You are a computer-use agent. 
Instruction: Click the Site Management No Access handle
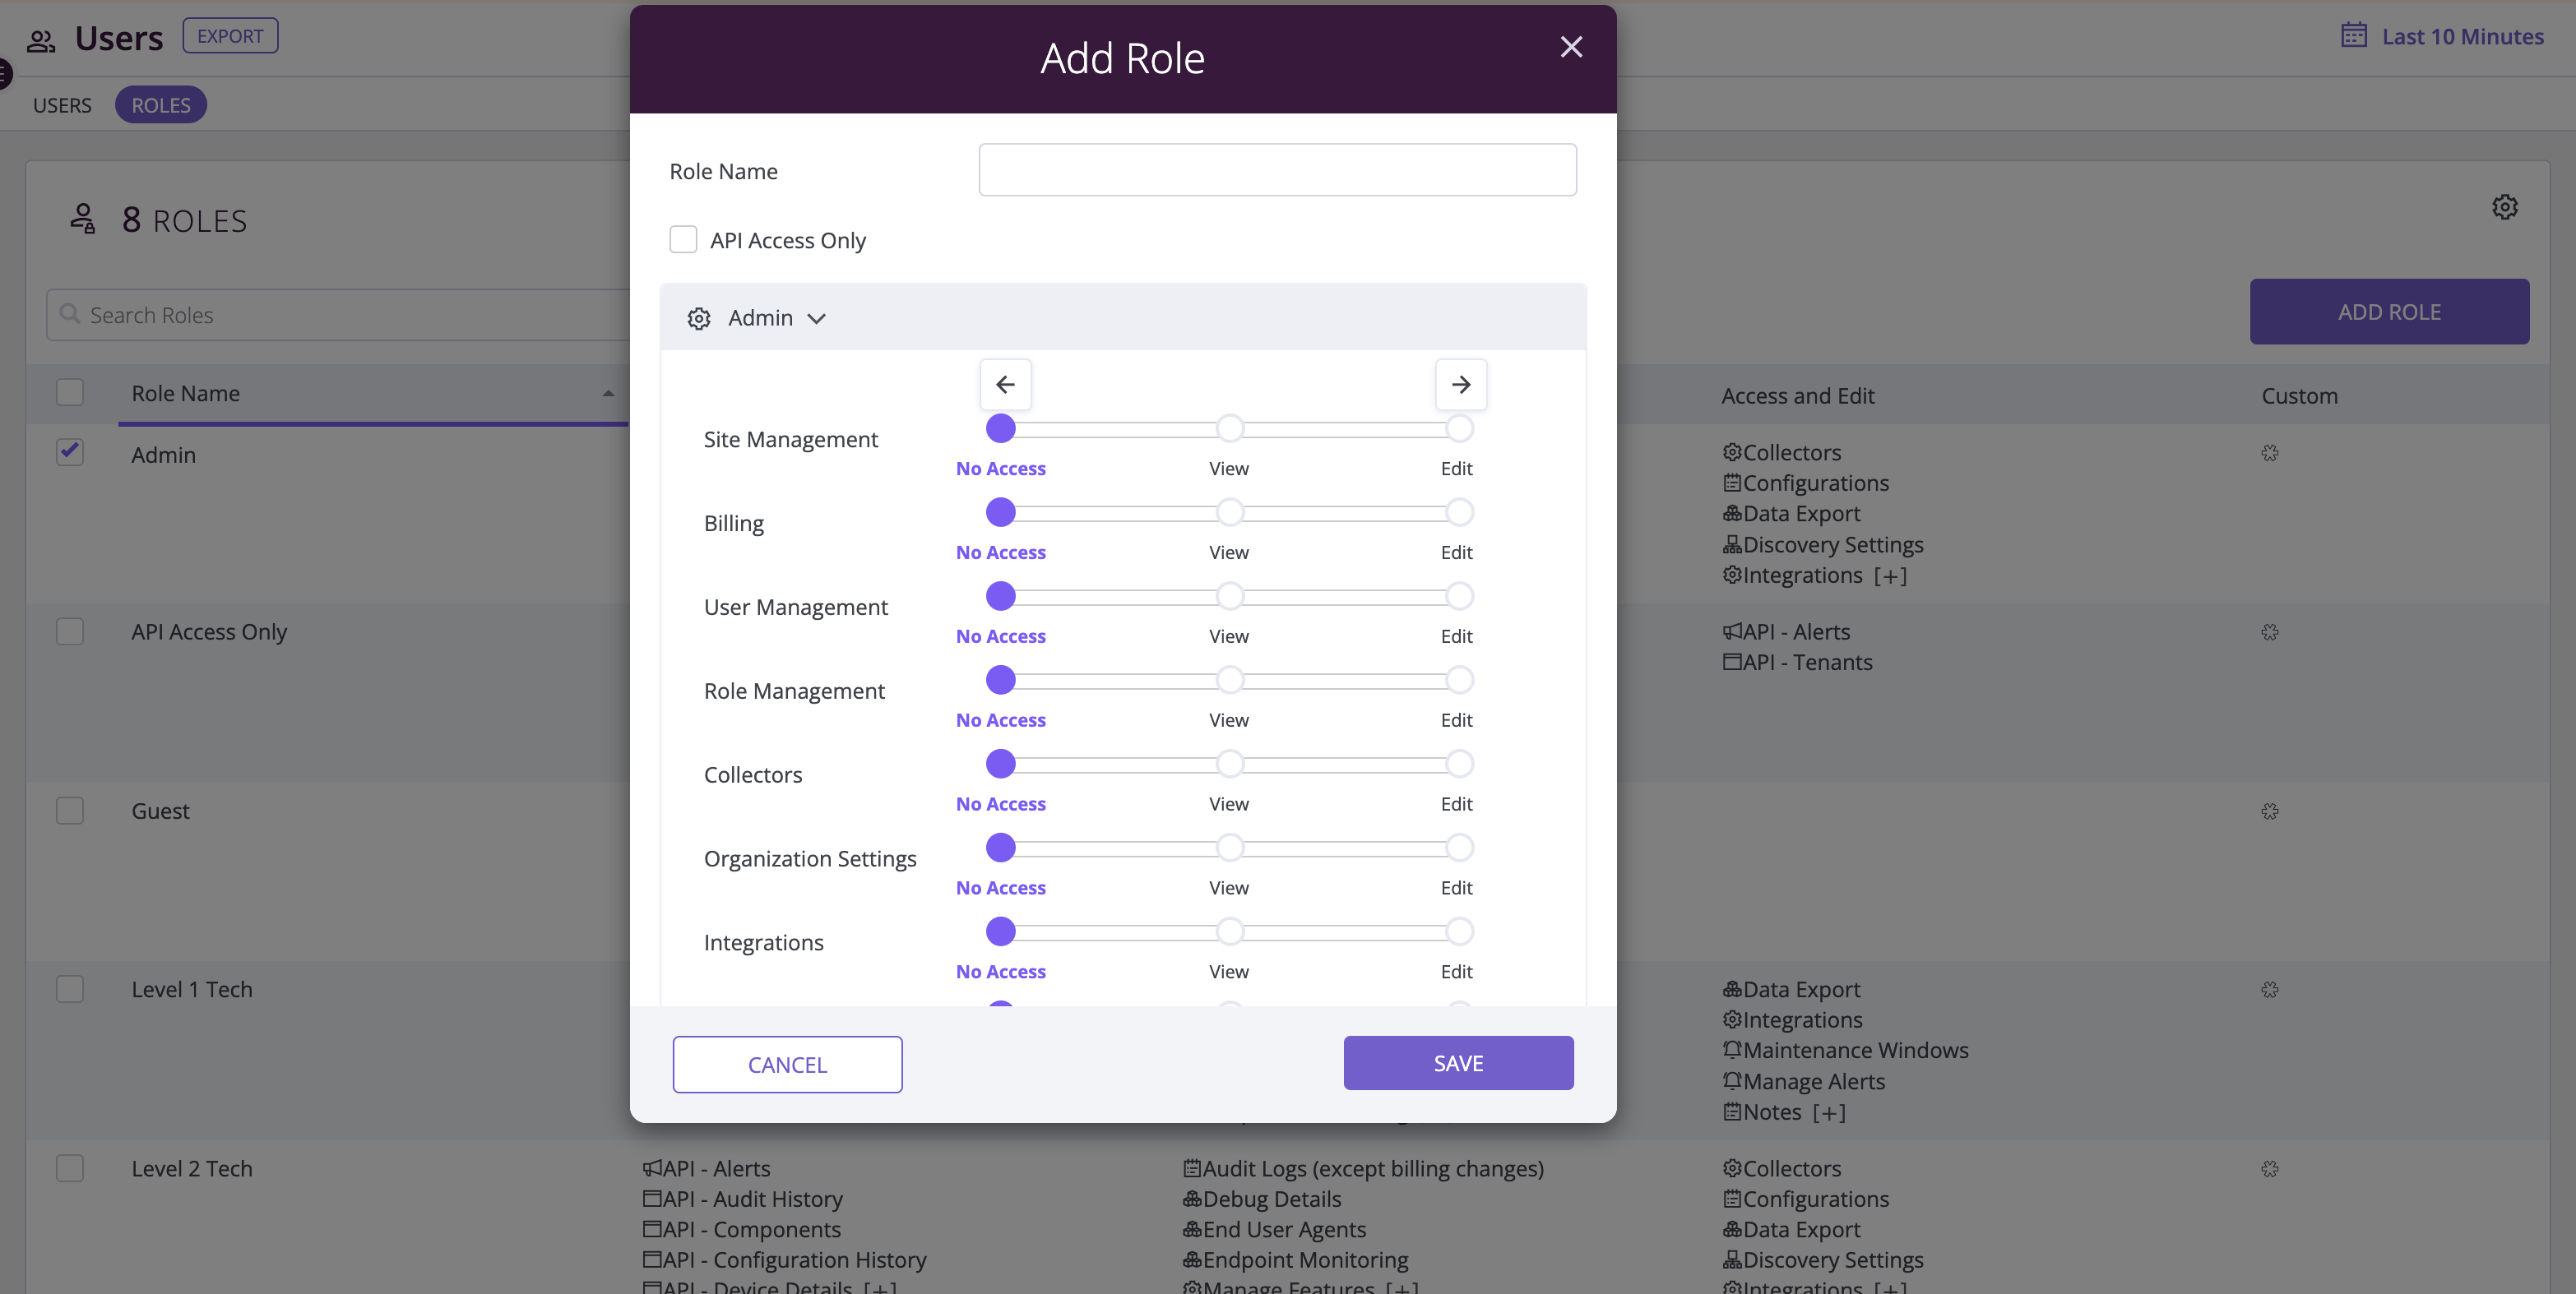[1000, 428]
